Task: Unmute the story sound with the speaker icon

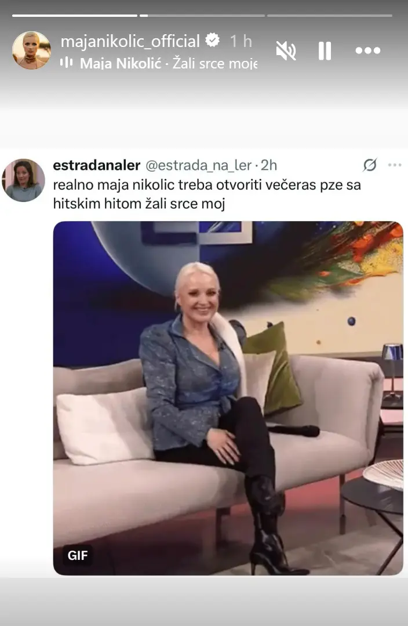Action: click(x=286, y=50)
